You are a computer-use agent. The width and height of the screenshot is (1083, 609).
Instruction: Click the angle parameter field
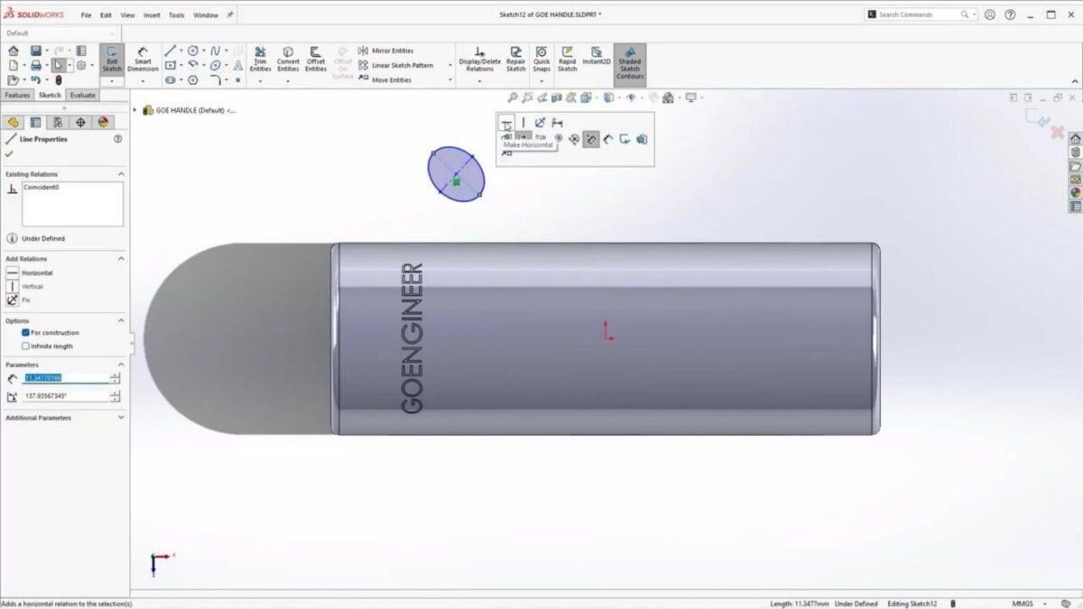(65, 396)
